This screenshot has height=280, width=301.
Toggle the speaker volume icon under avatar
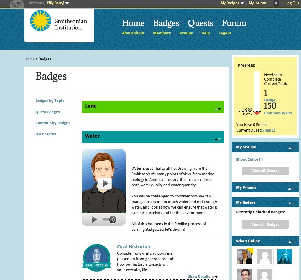[x=113, y=220]
